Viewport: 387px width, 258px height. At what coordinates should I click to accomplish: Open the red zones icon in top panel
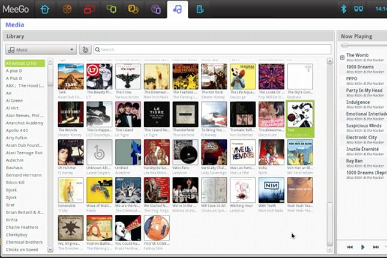[89, 9]
